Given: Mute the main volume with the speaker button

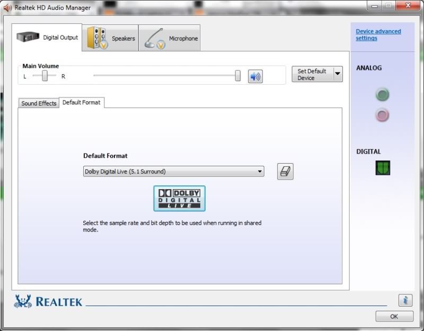Looking at the screenshot, I should [x=255, y=76].
